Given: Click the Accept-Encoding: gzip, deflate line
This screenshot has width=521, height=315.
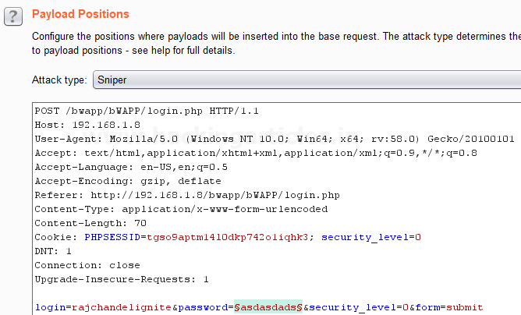Looking at the screenshot, I should tap(128, 181).
